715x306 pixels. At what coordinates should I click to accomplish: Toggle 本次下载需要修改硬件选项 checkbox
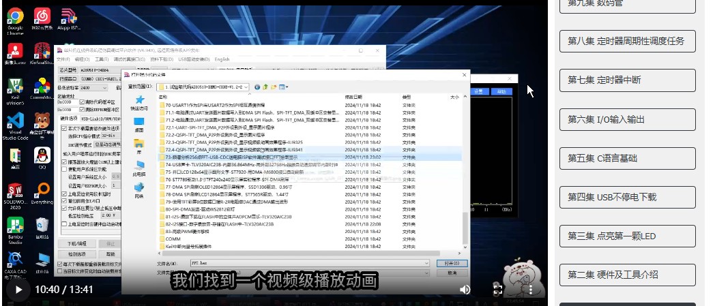point(64,128)
